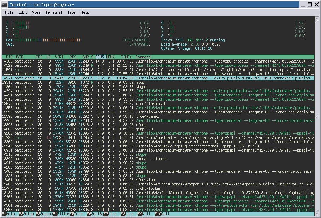Open the File menu
The image size is (321, 218).
9,12
